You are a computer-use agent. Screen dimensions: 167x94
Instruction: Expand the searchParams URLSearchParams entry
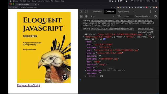pyautogui.click(x=85, y=70)
